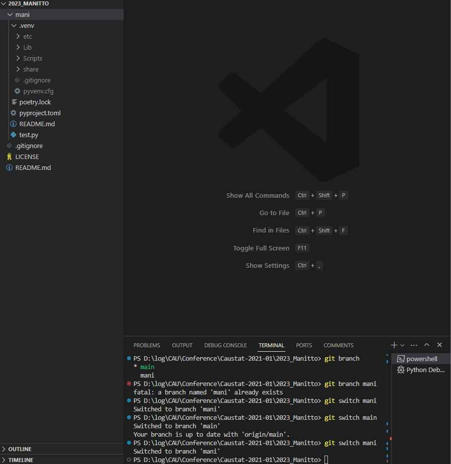Click the failed command error decoration
The image size is (451, 464).
point(129,384)
